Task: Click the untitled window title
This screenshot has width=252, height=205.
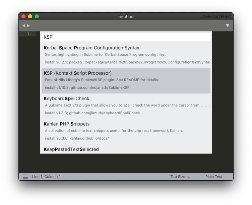Action: pyautogui.click(x=126, y=16)
